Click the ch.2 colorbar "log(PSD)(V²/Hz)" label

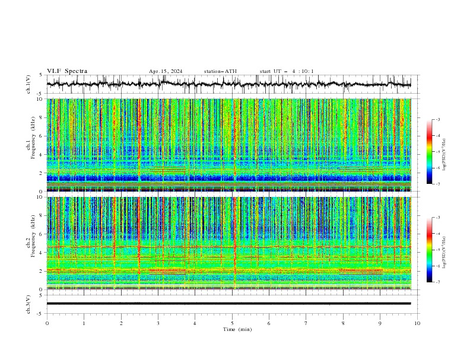click(x=444, y=252)
